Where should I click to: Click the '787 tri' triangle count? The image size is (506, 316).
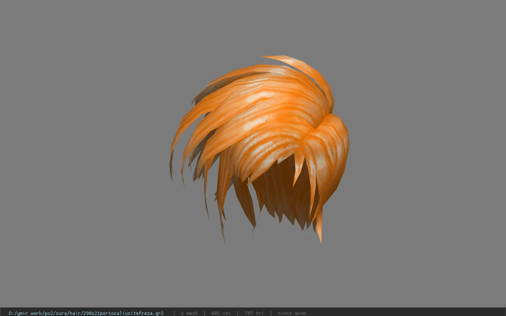point(254,313)
